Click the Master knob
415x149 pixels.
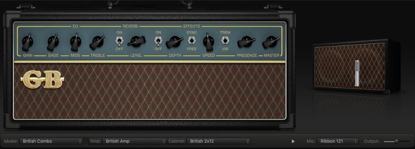click(271, 42)
